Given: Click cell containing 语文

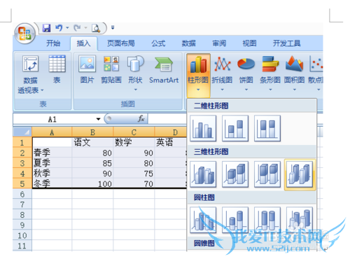Looking at the screenshot, I should [92, 142].
